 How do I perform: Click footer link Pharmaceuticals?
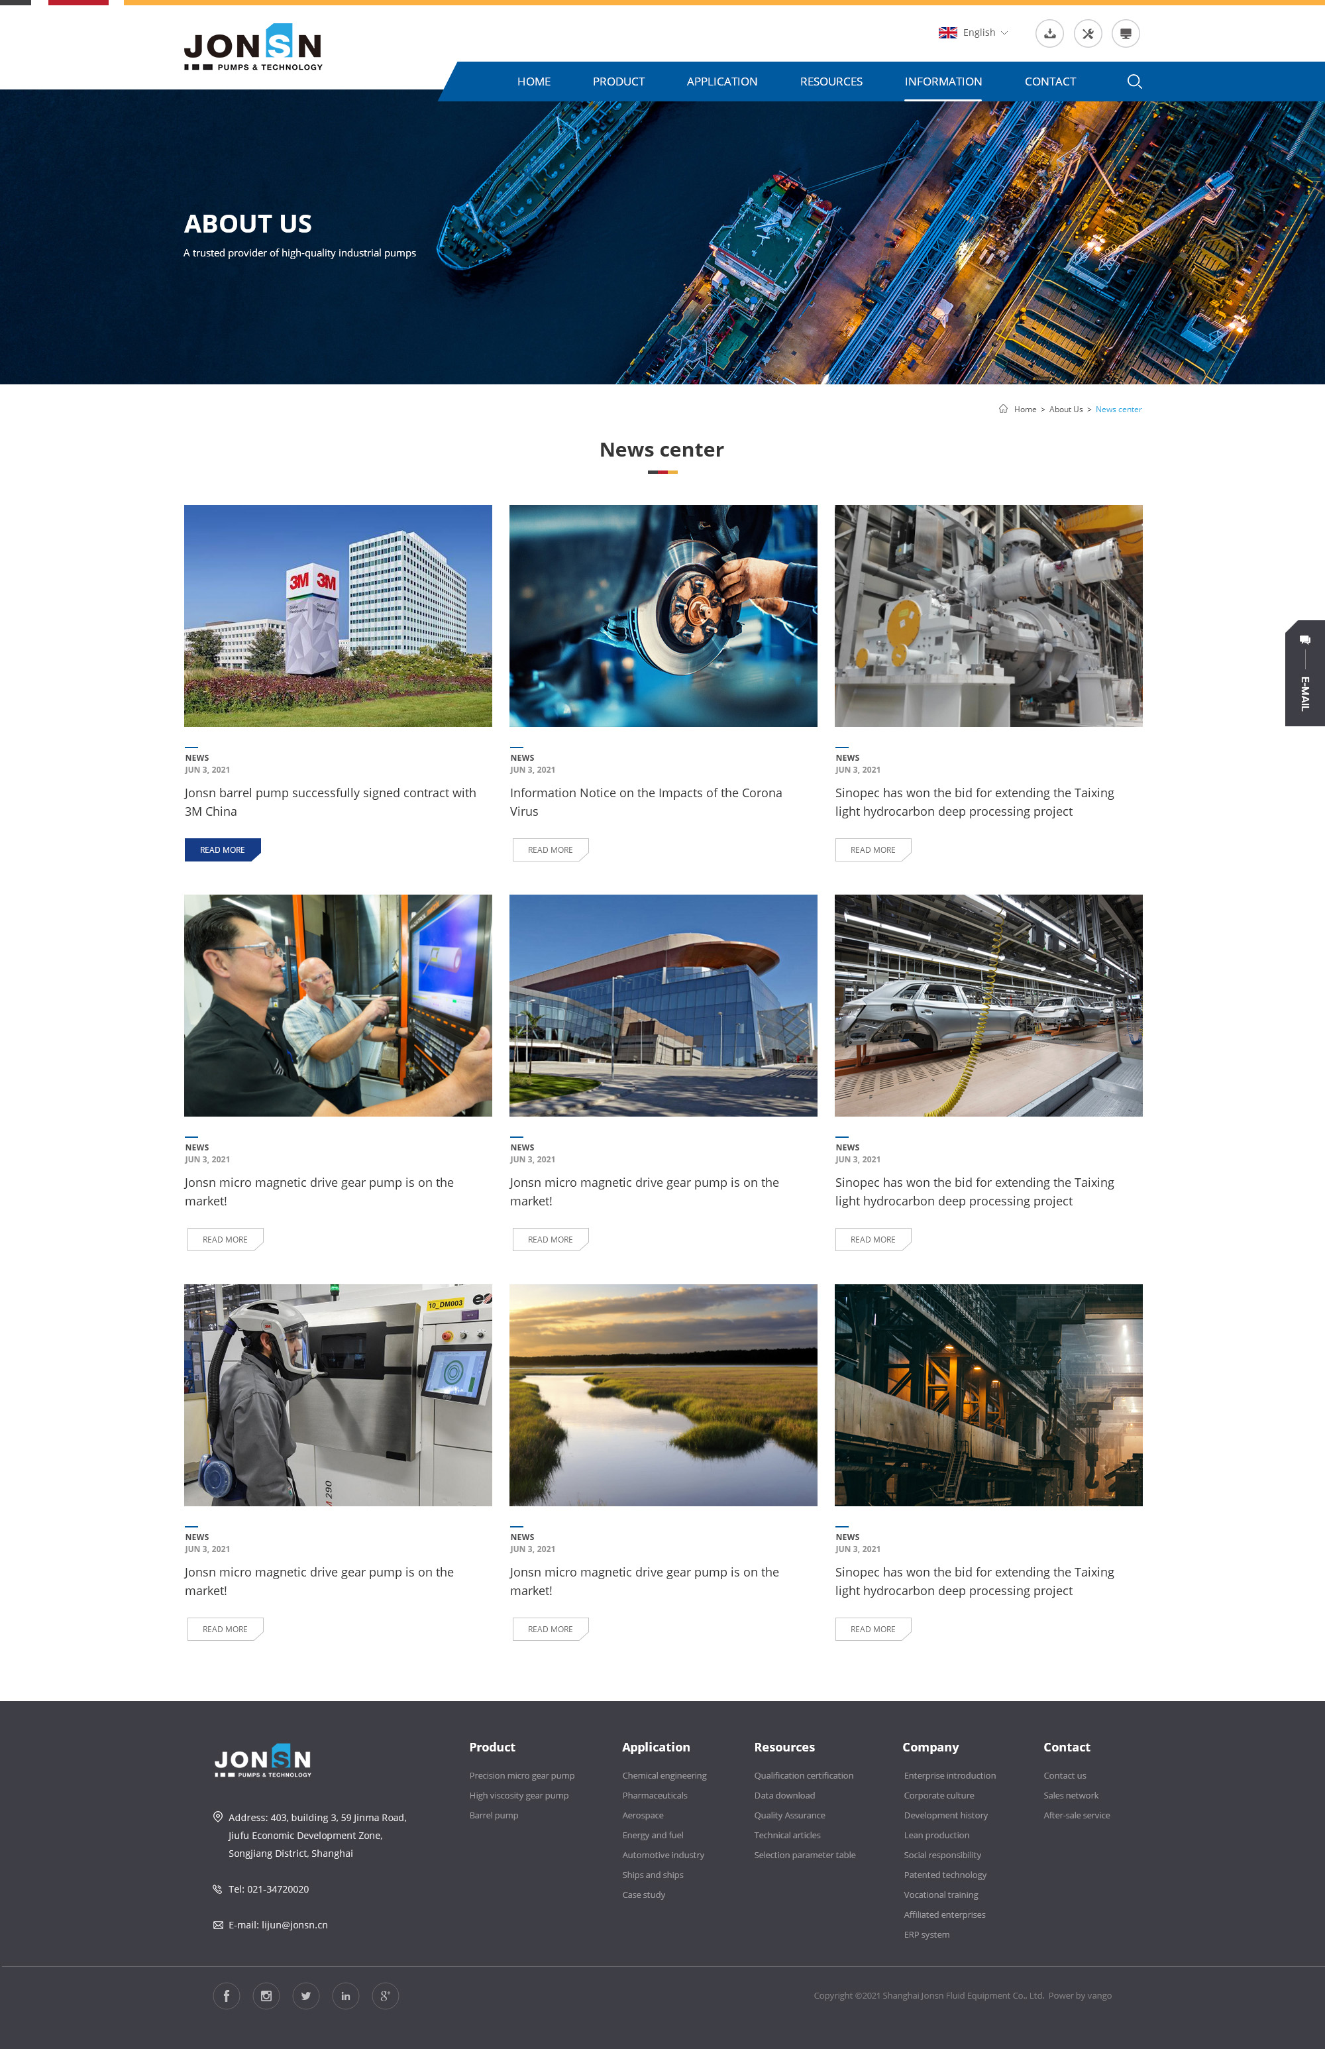click(655, 1795)
